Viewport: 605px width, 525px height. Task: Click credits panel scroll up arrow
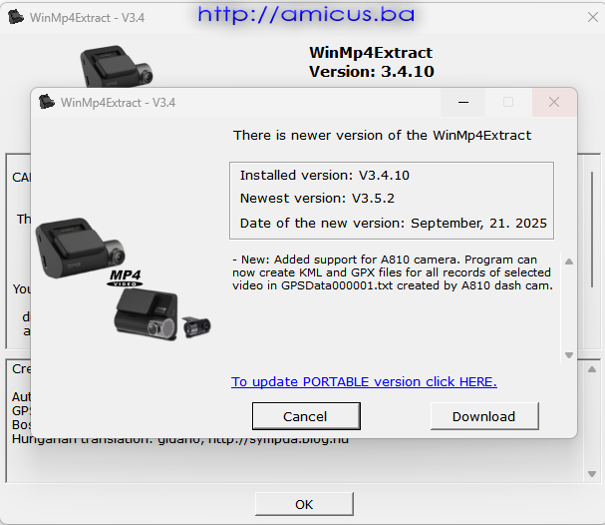592,369
